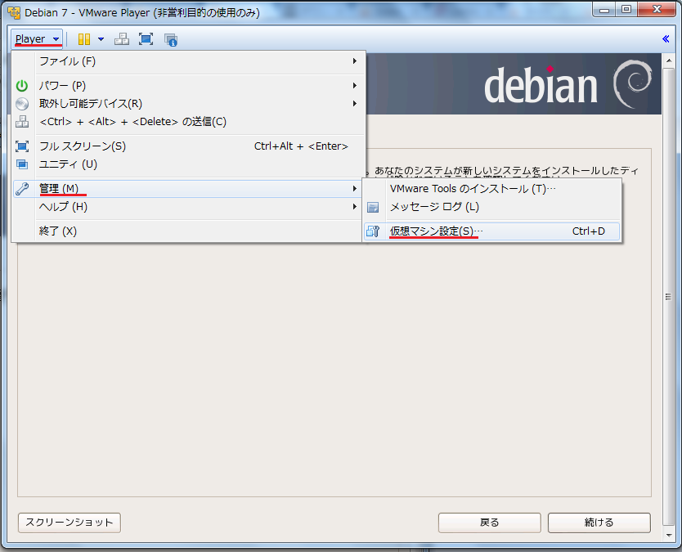682x552 pixels.
Task: Click the pause virtual machine toolbar icon
Action: click(x=83, y=39)
